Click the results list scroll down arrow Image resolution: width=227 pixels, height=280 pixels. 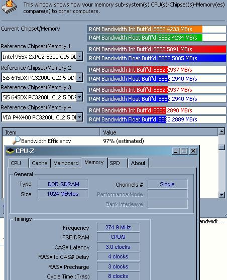coord(221,195)
